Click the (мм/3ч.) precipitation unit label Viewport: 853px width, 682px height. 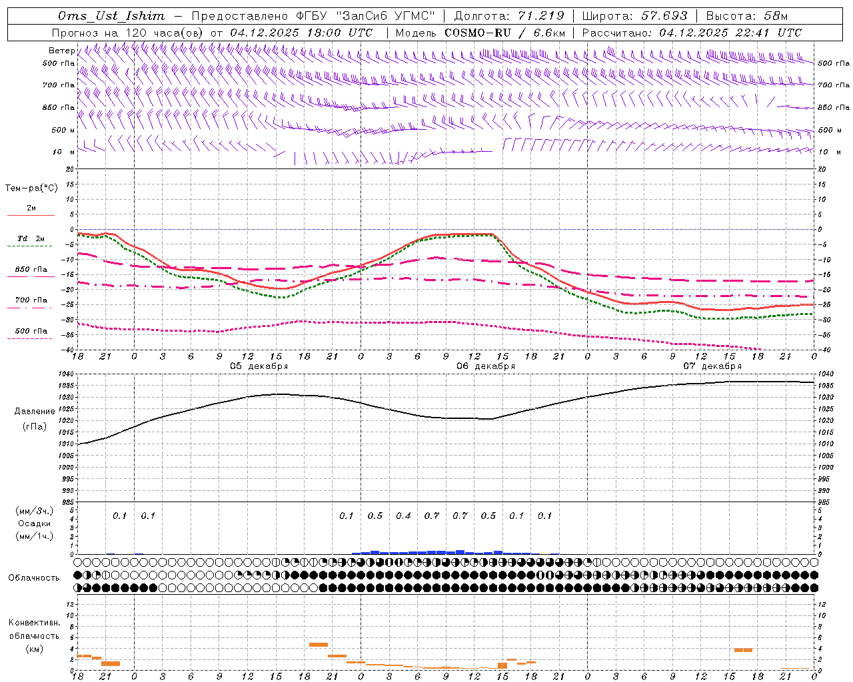point(35,511)
